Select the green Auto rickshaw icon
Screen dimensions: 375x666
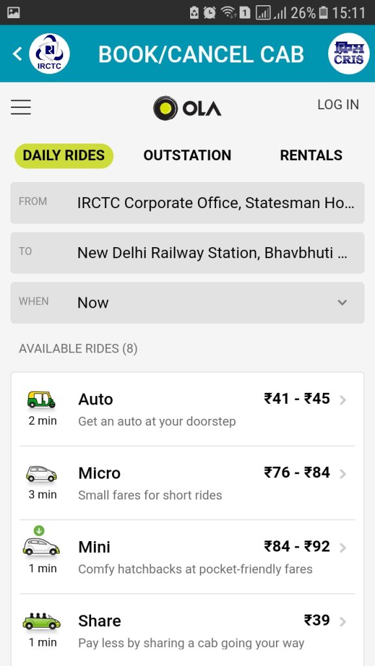[41, 400]
